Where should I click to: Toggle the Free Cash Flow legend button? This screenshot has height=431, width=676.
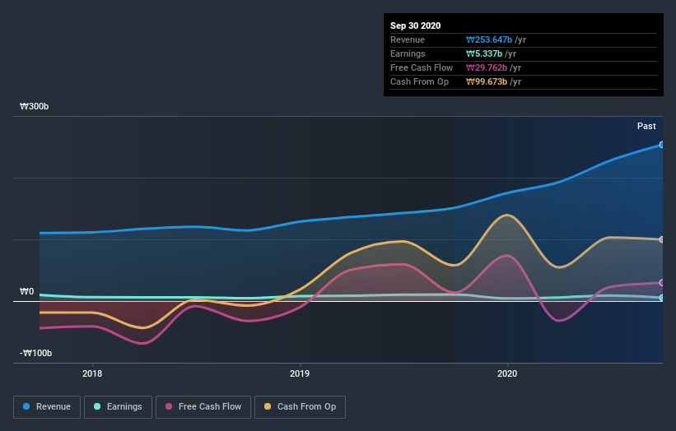203,407
